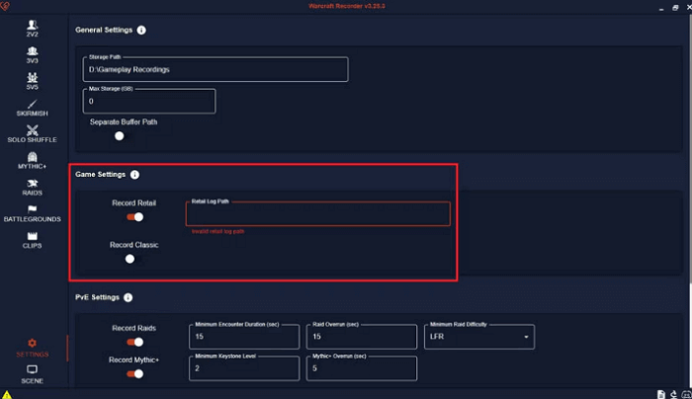The height and width of the screenshot is (399, 692).
Task: Click the Raid Overrun (sec) field
Action: (362, 337)
